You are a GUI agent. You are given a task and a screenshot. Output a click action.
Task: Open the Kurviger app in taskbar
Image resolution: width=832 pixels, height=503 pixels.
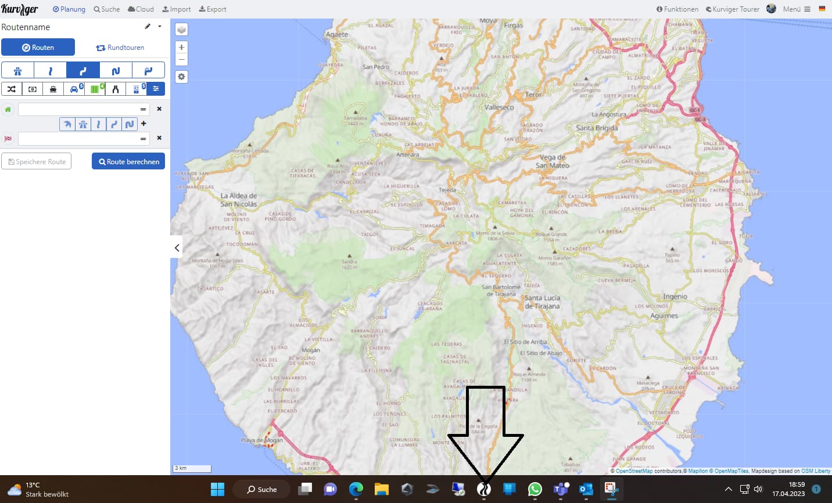pyautogui.click(x=484, y=489)
